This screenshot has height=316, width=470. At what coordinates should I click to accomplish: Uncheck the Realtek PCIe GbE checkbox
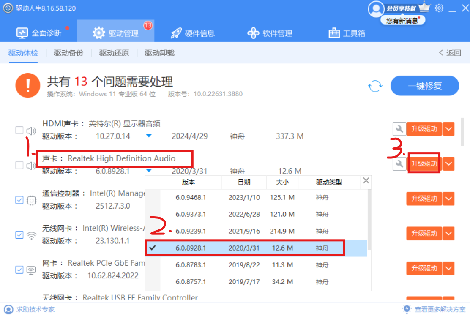[x=19, y=270]
